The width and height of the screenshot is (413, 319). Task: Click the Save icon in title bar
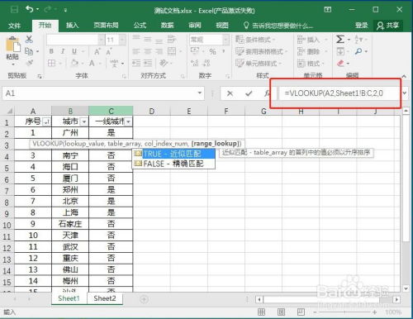click(x=14, y=10)
